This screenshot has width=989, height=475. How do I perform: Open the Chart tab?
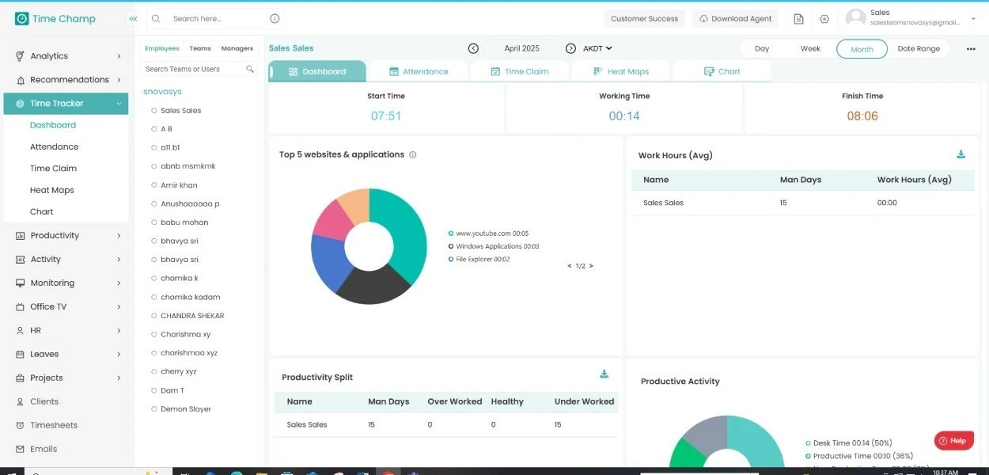coord(722,71)
